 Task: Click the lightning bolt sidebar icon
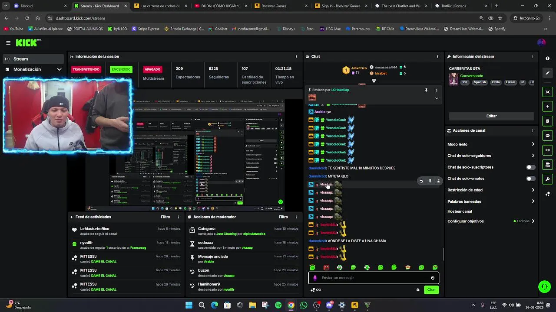(547, 107)
